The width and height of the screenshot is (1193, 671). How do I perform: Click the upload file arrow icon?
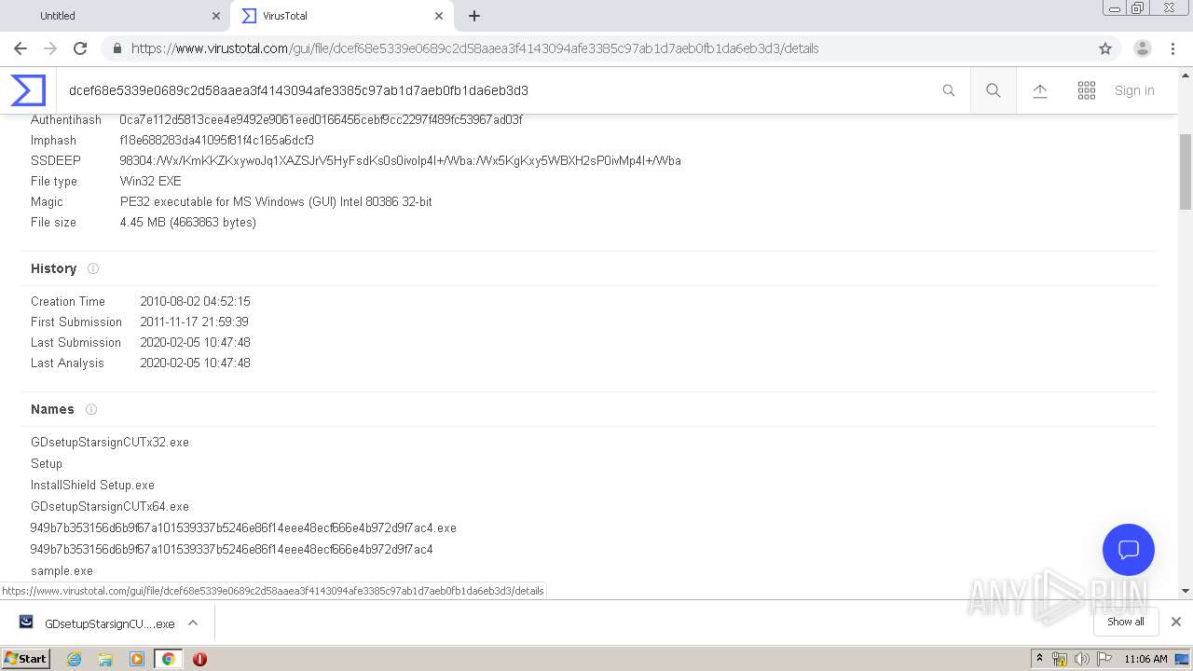tap(1040, 90)
